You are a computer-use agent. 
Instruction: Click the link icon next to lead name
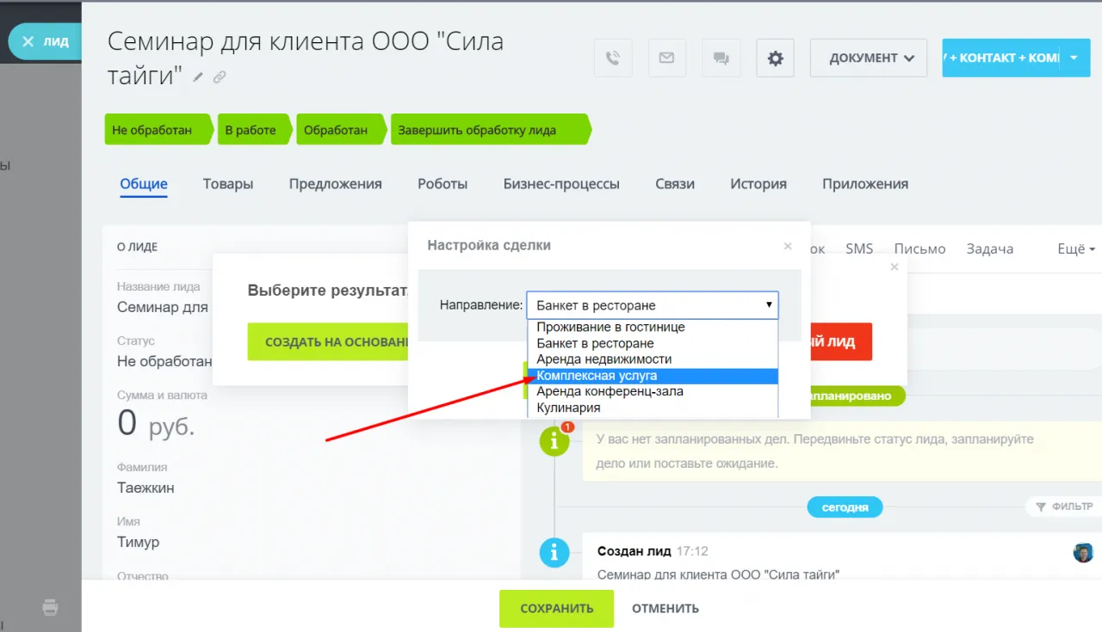click(220, 77)
